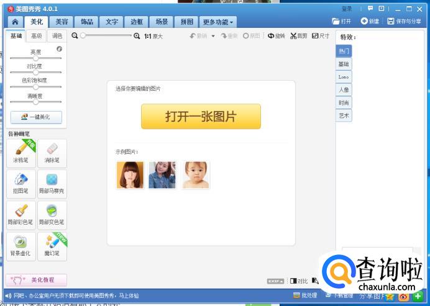
Task: Choose the 局部变色笔 recolor pen tool
Action: [x=52, y=215]
